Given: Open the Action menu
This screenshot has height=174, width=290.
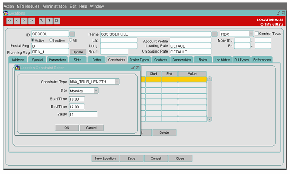Looking at the screenshot, I should coord(9,6).
